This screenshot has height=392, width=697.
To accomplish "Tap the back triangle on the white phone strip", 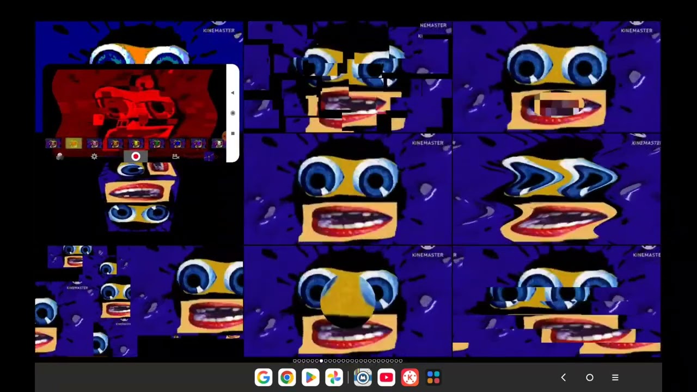I will coord(233,93).
